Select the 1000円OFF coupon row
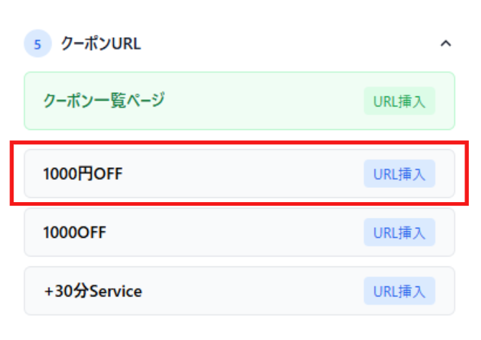 215,174
